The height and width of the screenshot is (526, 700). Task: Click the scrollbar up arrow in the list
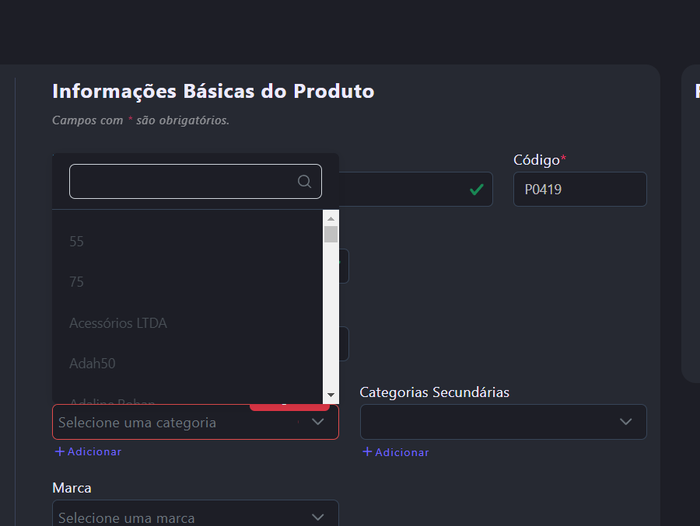(331, 219)
